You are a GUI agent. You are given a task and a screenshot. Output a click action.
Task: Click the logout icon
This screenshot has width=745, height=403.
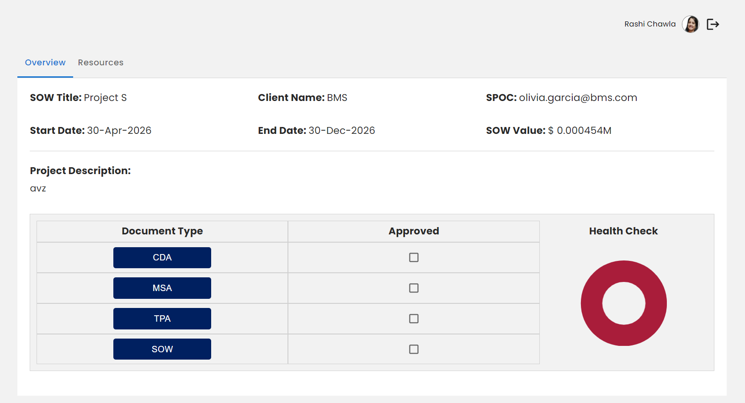pyautogui.click(x=713, y=24)
